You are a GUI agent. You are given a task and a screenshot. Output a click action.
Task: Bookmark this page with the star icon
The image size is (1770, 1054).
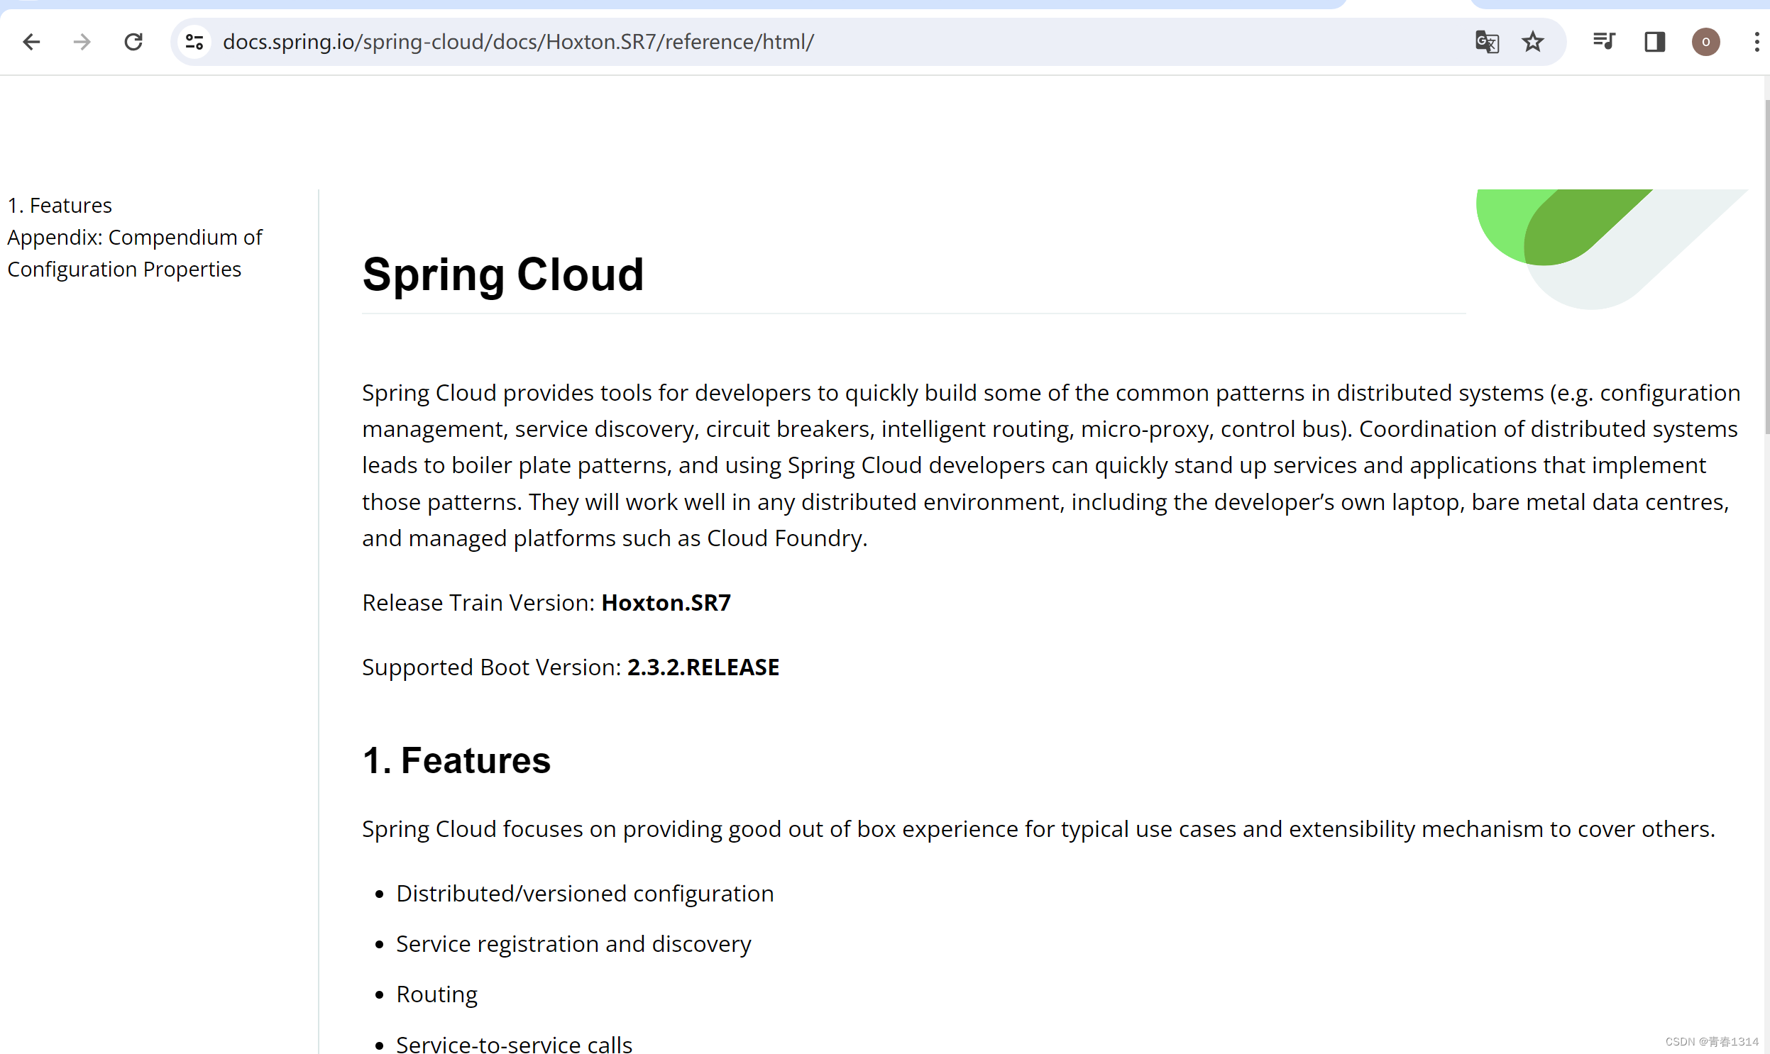point(1533,42)
